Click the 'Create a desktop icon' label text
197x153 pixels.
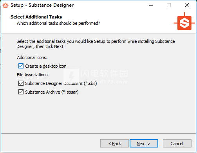(46, 66)
